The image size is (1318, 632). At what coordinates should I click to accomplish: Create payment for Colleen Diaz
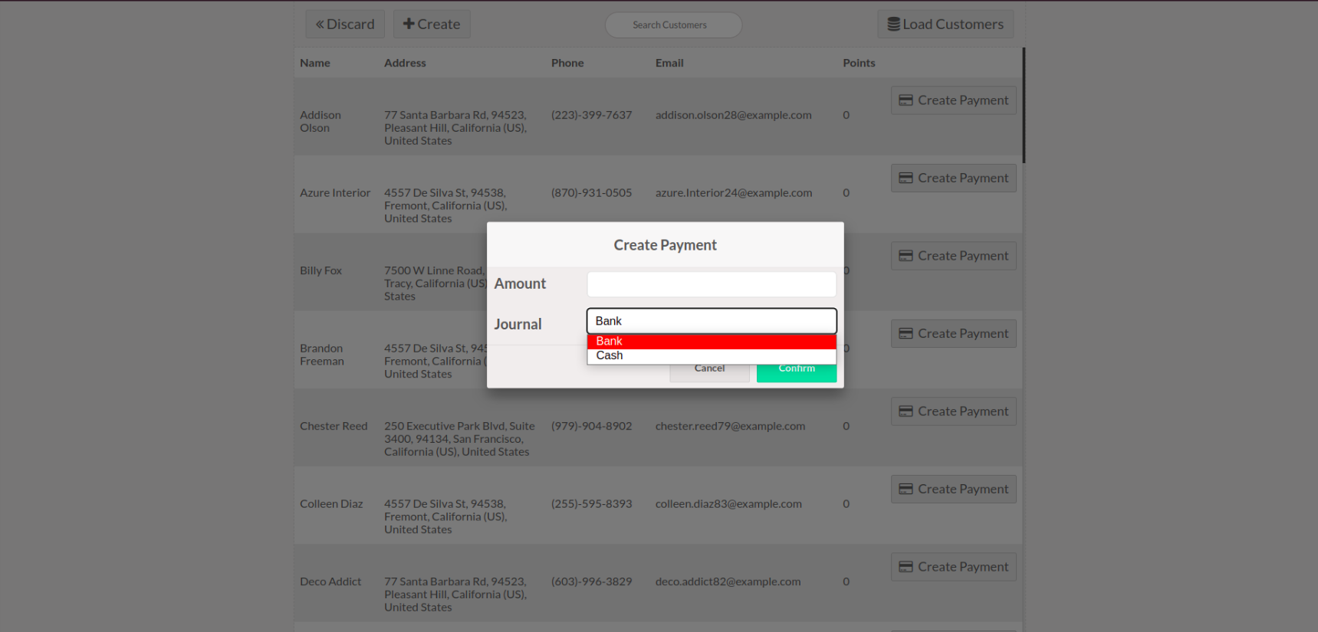tap(954, 490)
